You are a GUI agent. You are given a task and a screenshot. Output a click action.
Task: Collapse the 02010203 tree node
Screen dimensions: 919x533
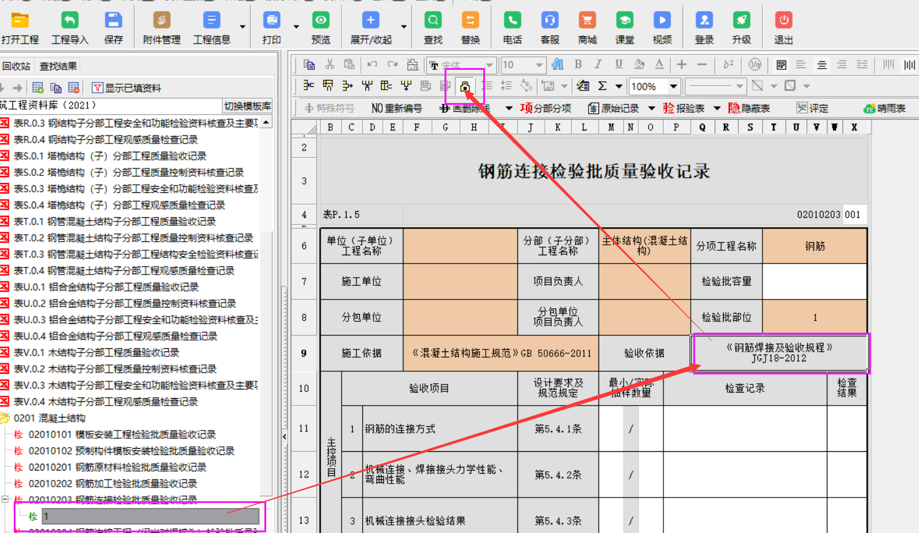pyautogui.click(x=5, y=499)
